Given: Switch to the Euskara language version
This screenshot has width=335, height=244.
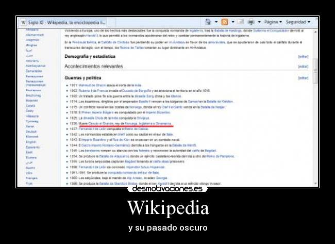Looking at the screenshot, I should click(31, 158).
